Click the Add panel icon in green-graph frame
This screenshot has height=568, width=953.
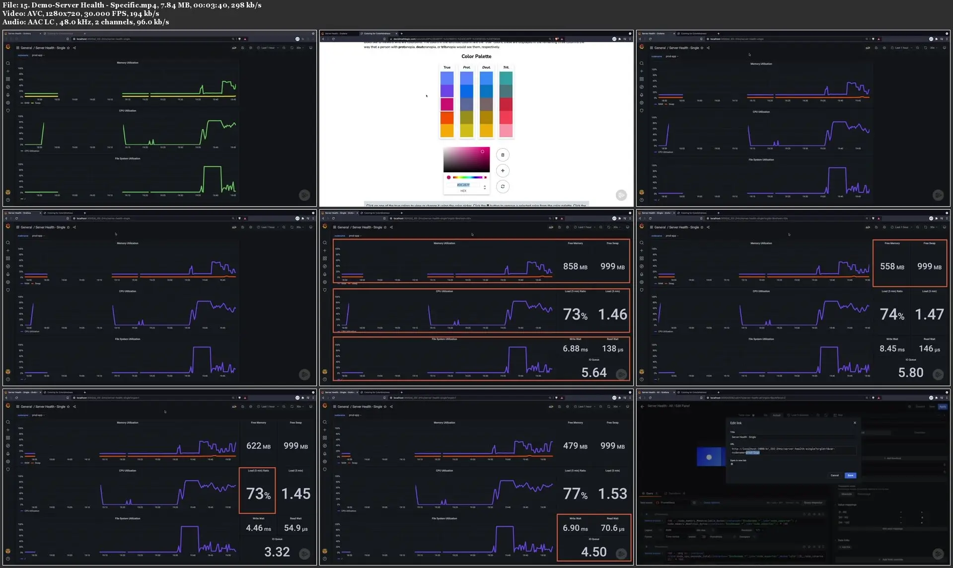point(234,48)
